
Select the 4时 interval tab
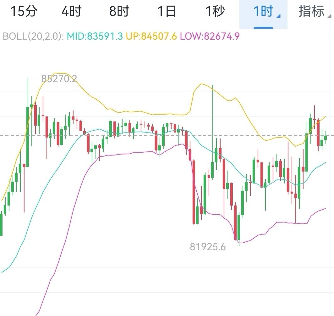tap(71, 12)
